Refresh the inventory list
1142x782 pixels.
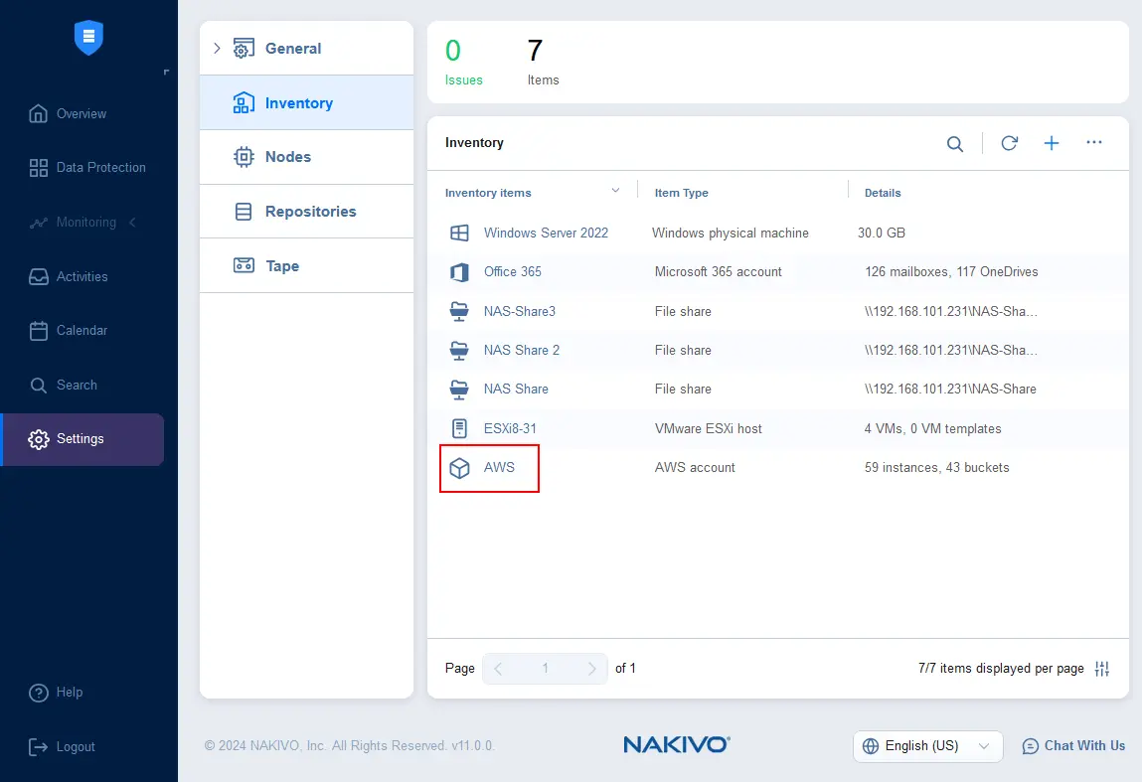point(1009,143)
